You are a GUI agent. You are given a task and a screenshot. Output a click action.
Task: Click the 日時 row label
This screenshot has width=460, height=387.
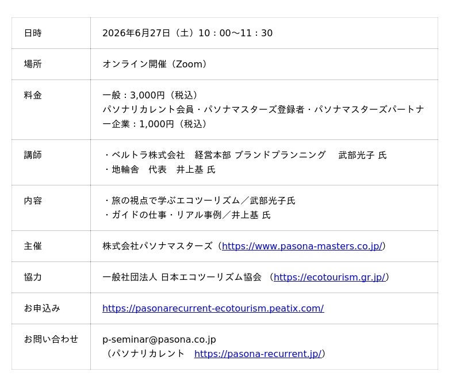click(33, 33)
